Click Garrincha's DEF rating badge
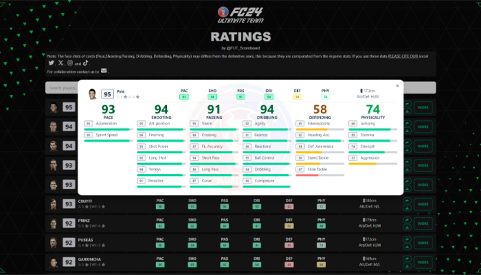The image size is (481, 275). 289,265
